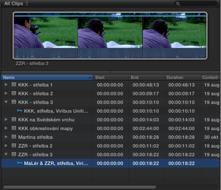The width and height of the screenshot is (221, 190).
Task: Click the clip icon beside ZZR - střelba 2
Action: [14, 145]
